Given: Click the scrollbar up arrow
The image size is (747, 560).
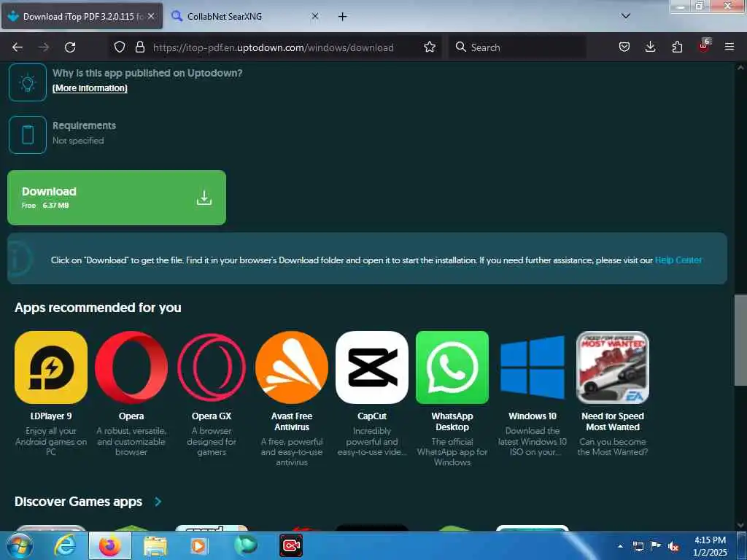Looking at the screenshot, I should click(740, 67).
